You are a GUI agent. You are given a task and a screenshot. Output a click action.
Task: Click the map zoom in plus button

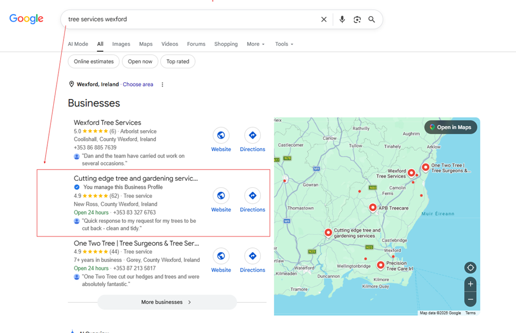coord(471,284)
